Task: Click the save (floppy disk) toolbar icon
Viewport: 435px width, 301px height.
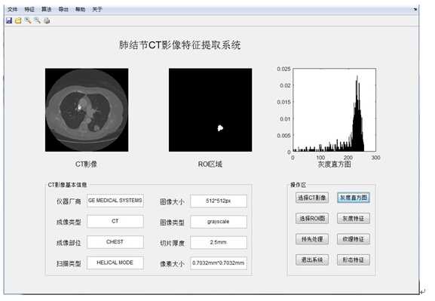Action: tap(9, 20)
